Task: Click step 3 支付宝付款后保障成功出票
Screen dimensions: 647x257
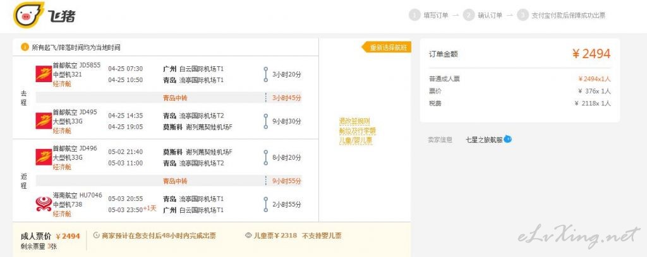Action: 561,15
